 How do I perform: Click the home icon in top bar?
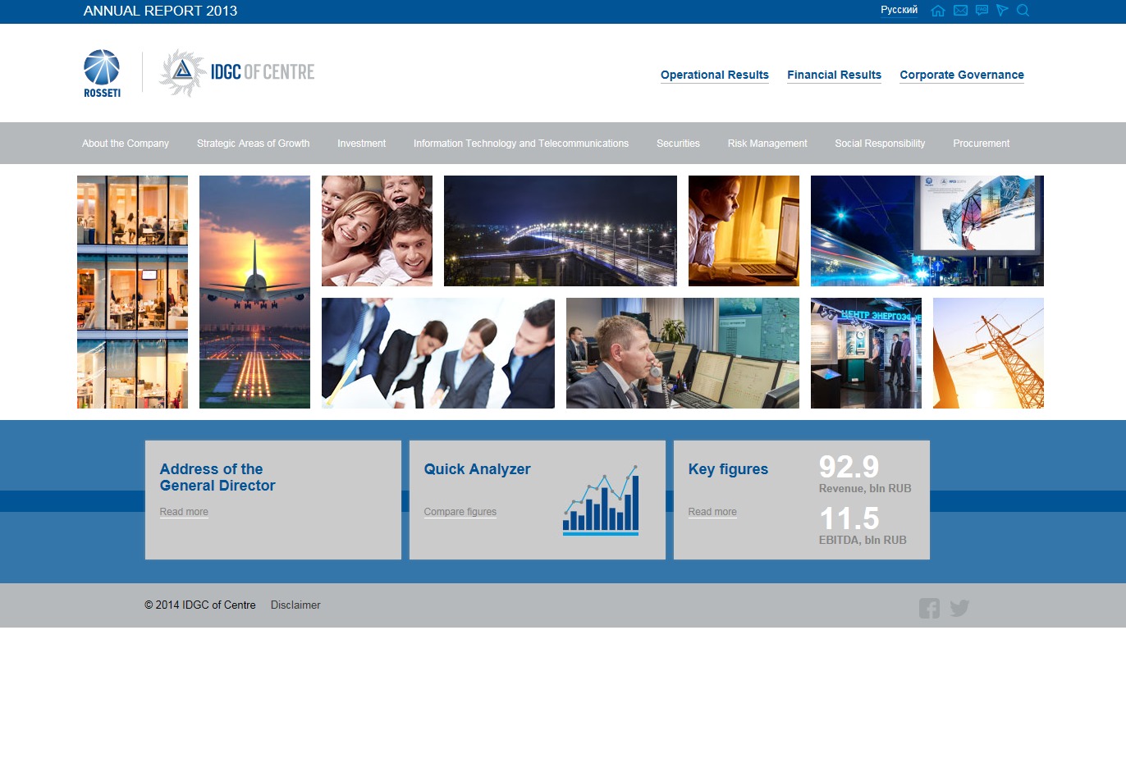[x=938, y=11]
